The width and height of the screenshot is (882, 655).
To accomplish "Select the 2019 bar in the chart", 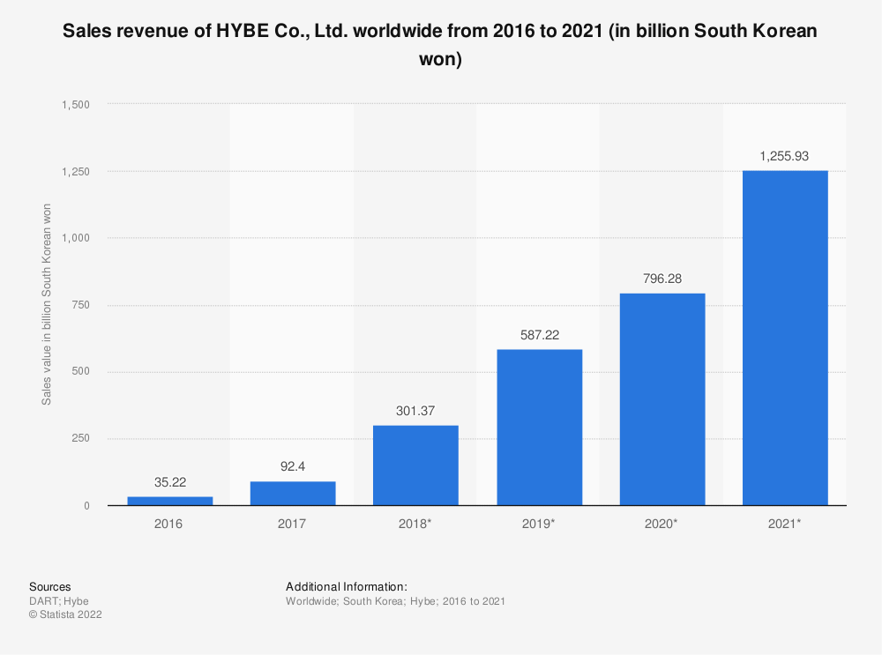I will (x=539, y=428).
